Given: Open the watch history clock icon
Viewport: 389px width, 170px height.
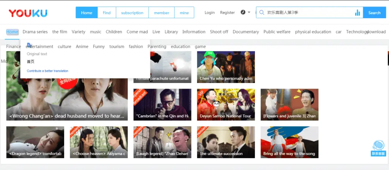Looking at the screenshot, I should 243,12.
